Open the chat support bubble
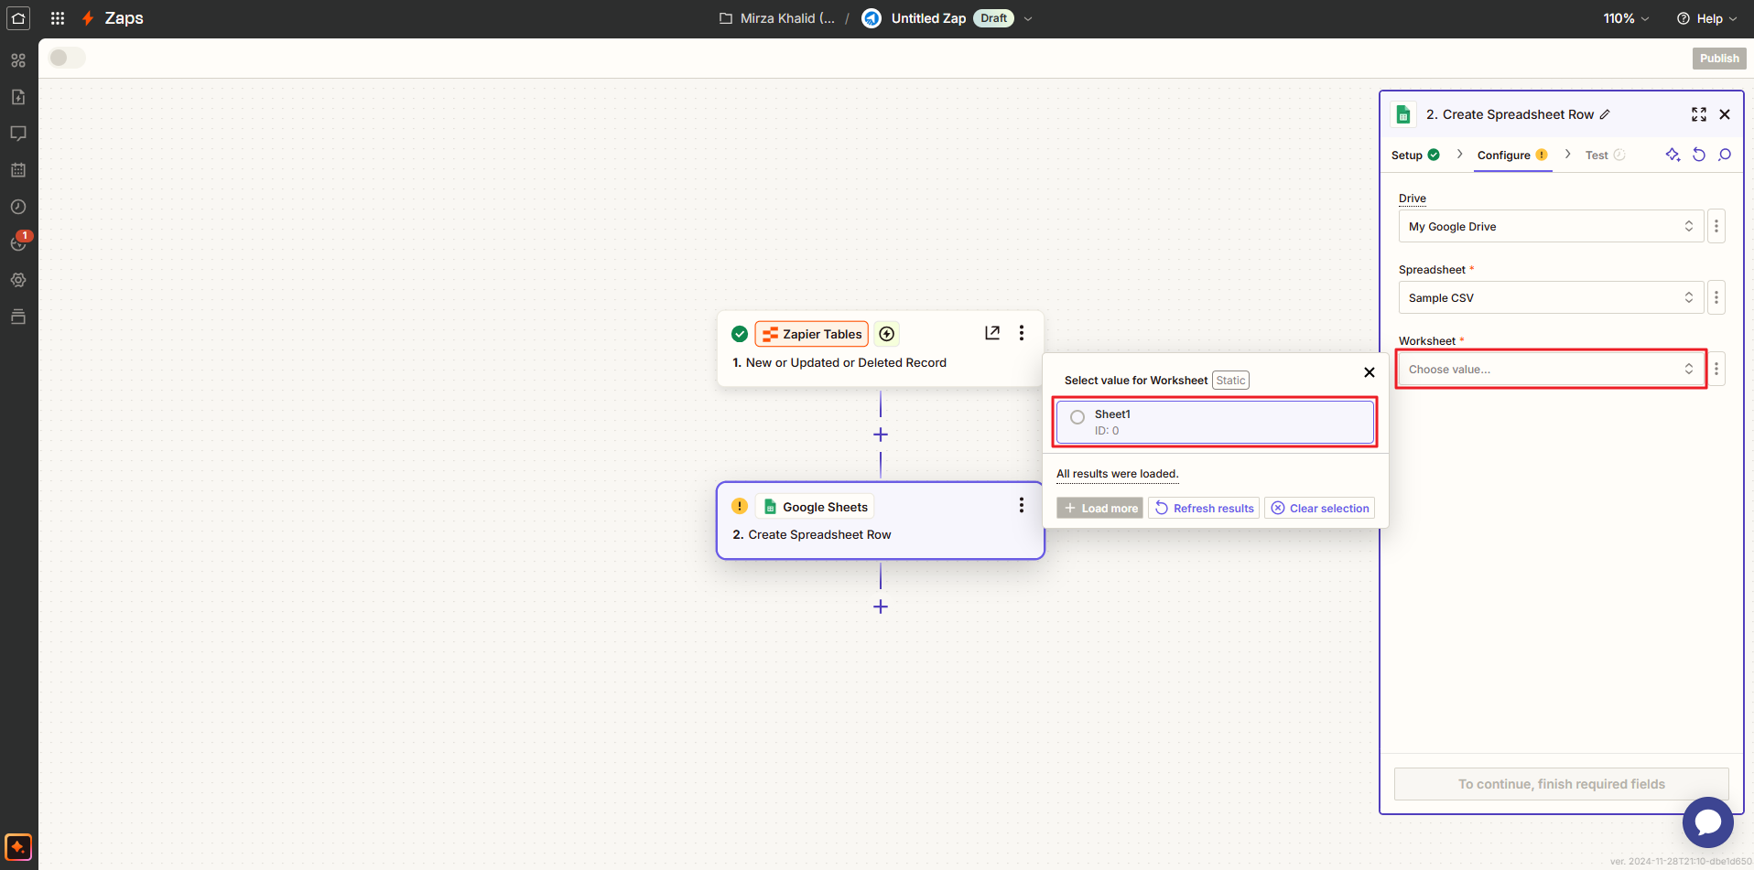Viewport: 1754px width, 870px height. (1707, 822)
